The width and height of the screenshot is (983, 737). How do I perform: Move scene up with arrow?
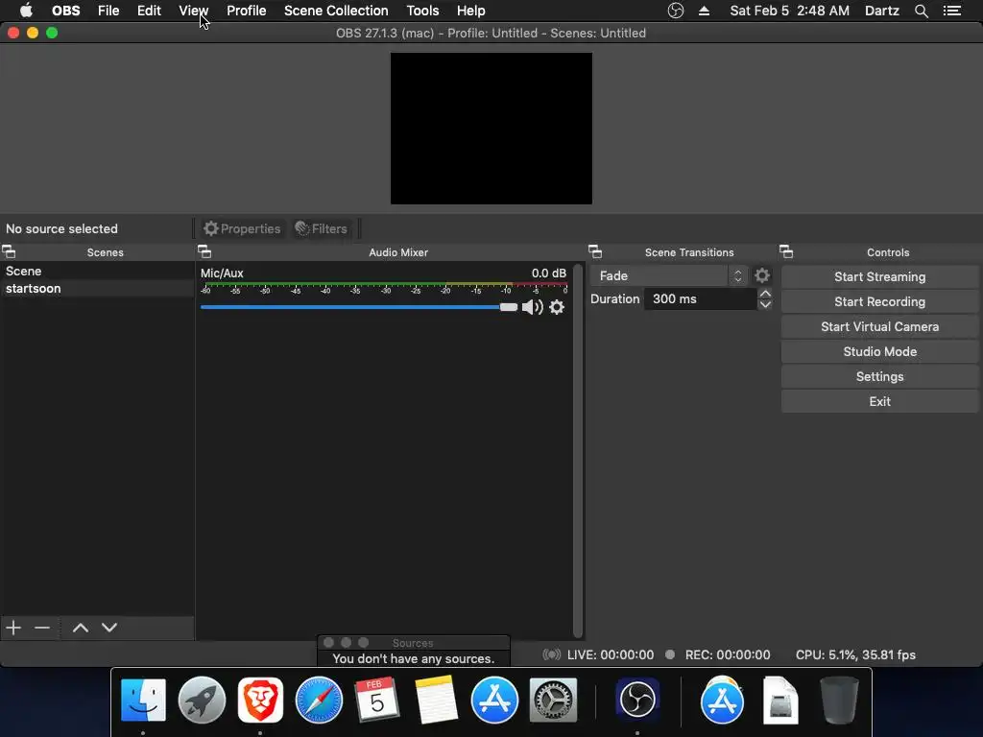(81, 628)
